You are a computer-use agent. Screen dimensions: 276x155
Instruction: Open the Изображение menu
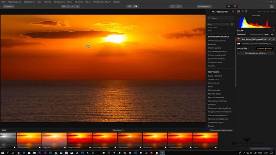[29, 2]
